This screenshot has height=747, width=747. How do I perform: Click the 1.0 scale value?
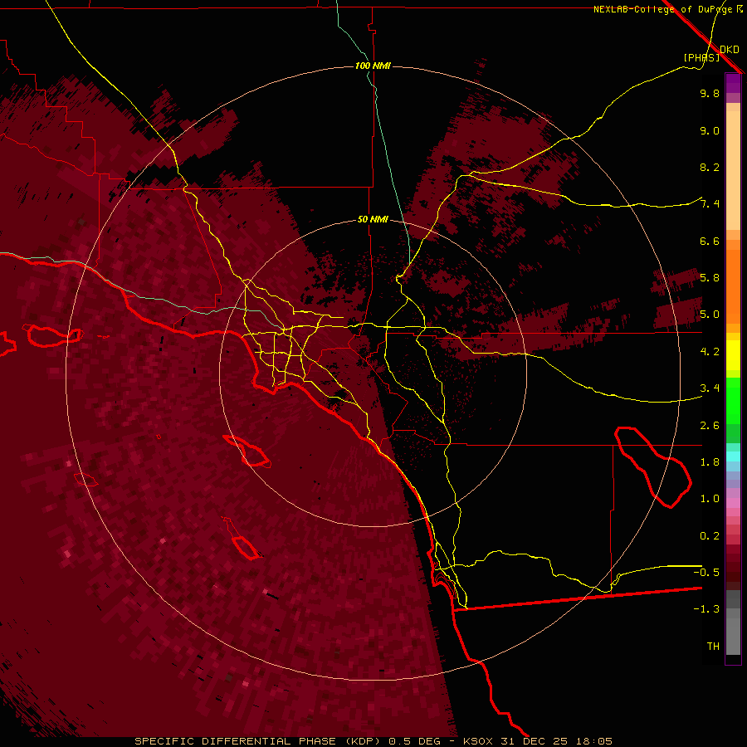[x=710, y=499]
